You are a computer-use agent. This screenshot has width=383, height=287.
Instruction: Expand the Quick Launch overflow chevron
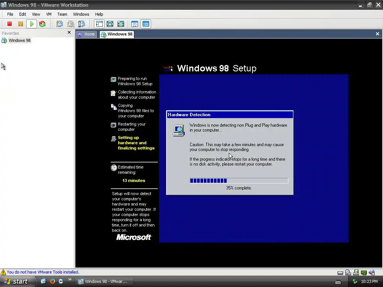click(x=70, y=280)
